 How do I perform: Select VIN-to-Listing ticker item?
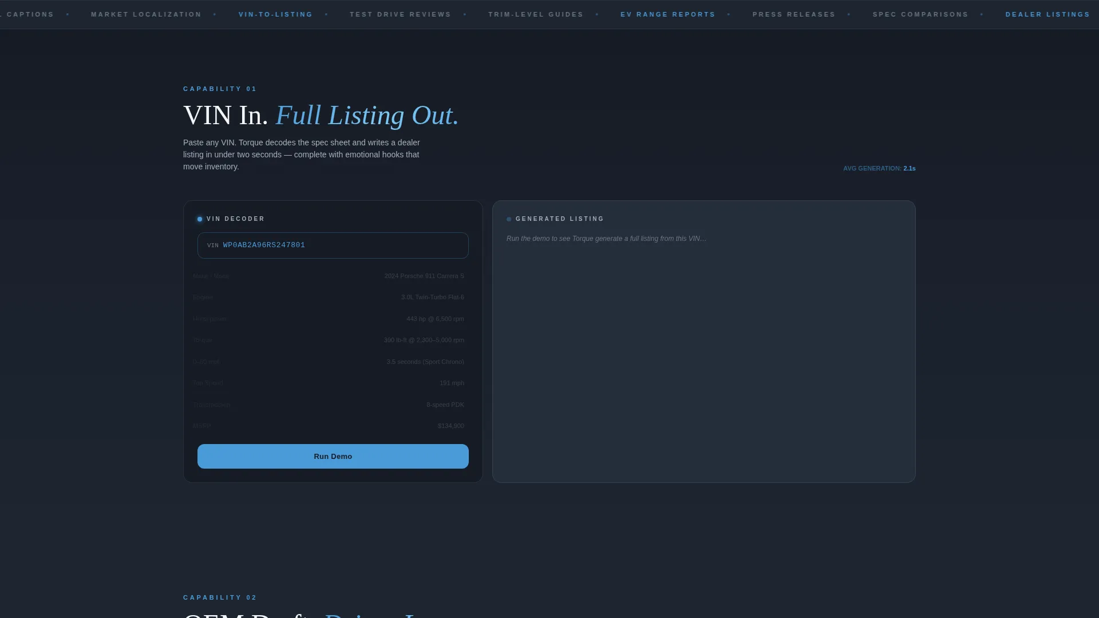click(x=275, y=14)
